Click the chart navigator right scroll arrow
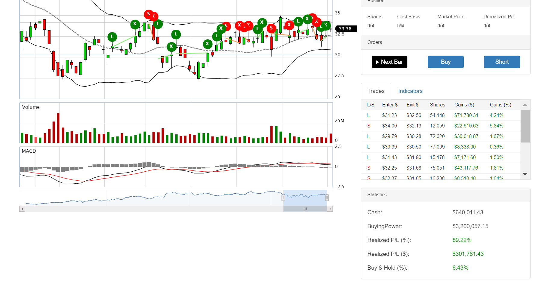The height and width of the screenshot is (285, 551). pos(330,209)
